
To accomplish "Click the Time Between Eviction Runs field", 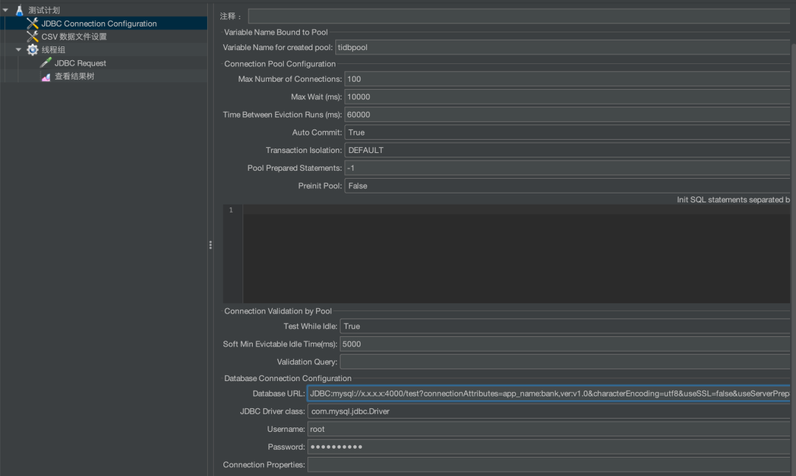I will pos(567,115).
